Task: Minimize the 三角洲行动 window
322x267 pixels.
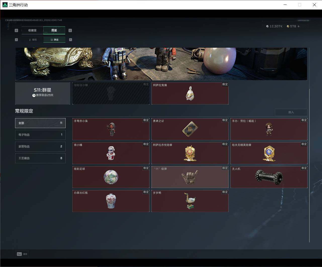Action: point(285,5)
